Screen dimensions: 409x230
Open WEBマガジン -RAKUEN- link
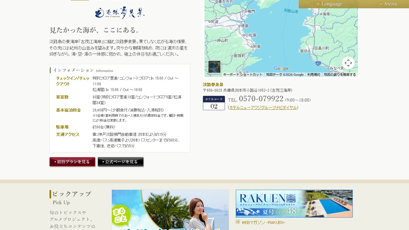tap(263, 222)
